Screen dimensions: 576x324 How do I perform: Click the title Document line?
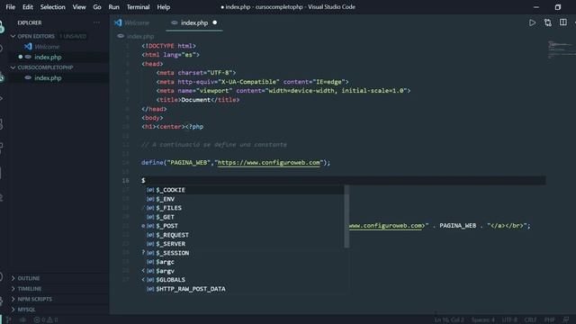click(198, 100)
